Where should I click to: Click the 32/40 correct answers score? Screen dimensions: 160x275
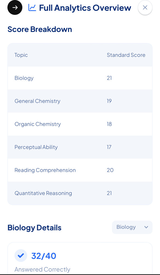(44, 256)
